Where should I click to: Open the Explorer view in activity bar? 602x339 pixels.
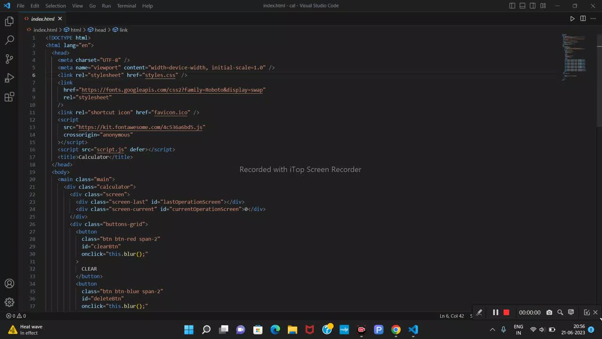[9, 21]
